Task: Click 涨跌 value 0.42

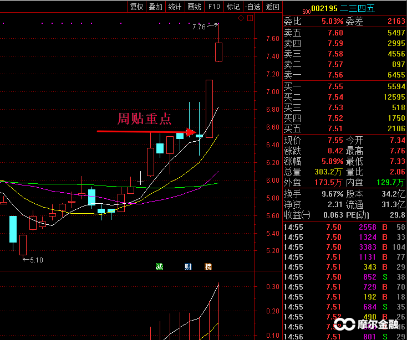Action: 335,151
